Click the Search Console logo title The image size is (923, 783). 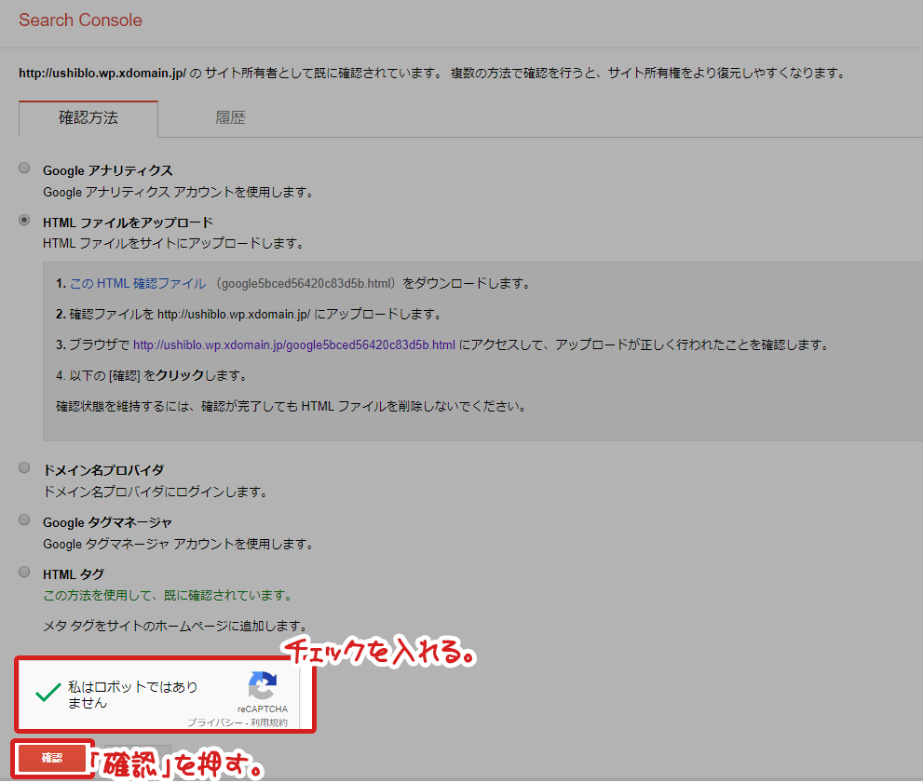tap(80, 20)
